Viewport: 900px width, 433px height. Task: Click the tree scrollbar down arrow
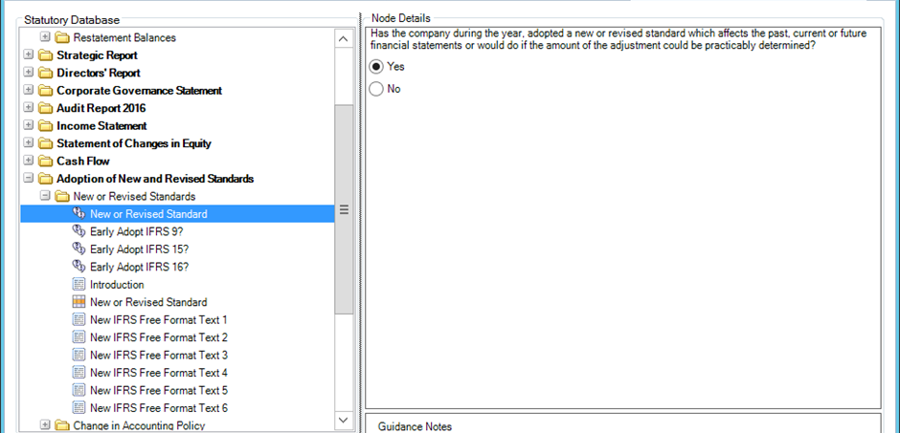pyautogui.click(x=343, y=420)
